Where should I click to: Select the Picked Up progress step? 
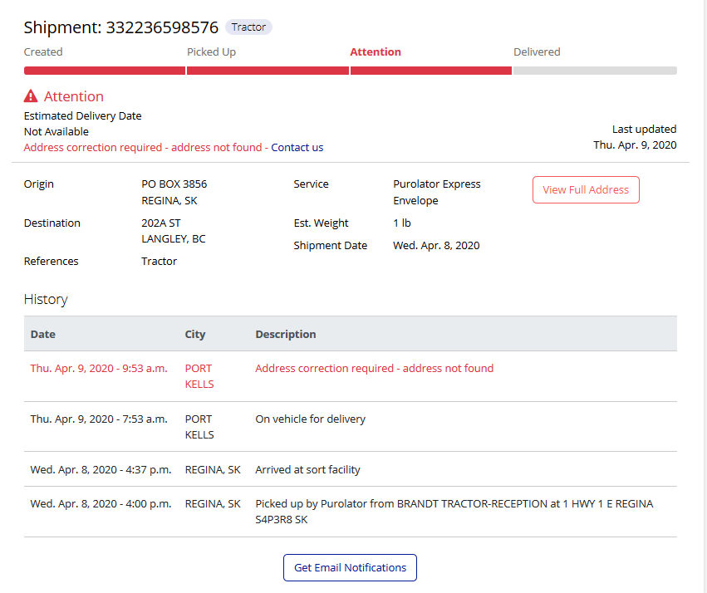coord(211,52)
